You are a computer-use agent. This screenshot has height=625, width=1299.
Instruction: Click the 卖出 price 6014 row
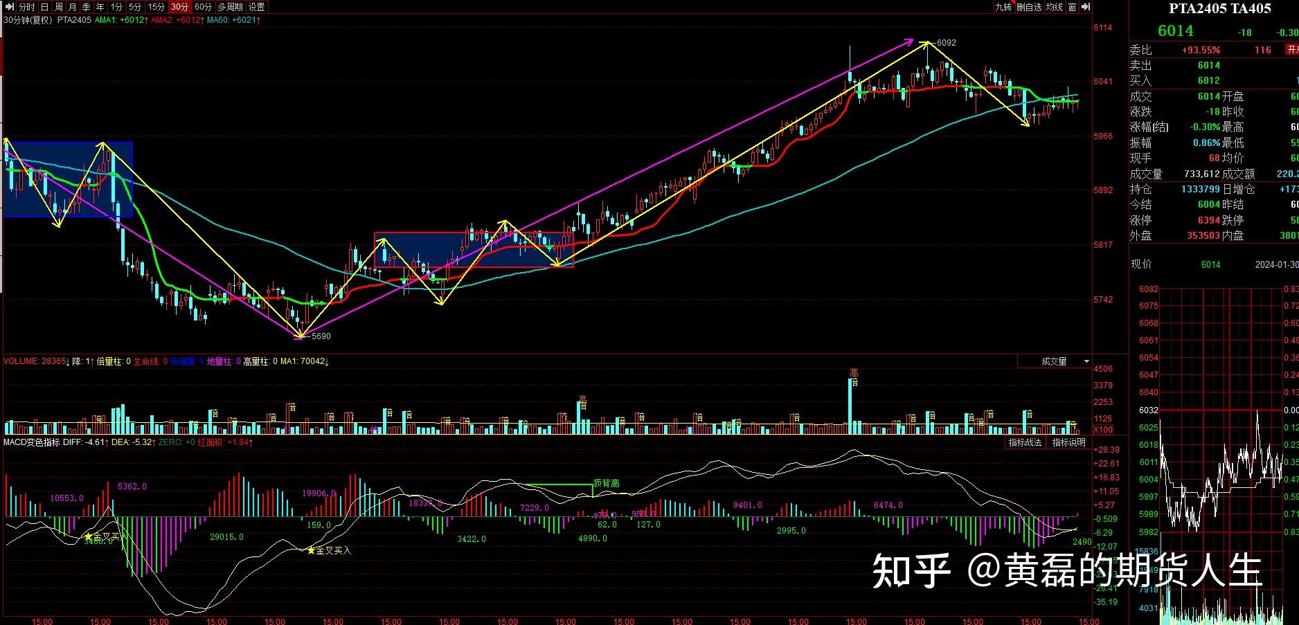[1214, 65]
